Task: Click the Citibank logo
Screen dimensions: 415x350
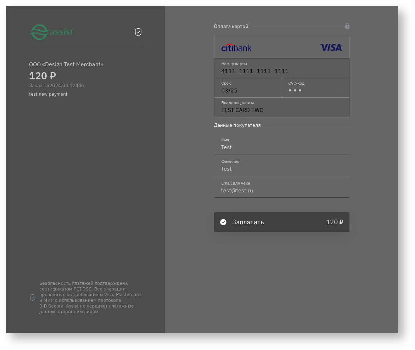Action: [236, 47]
